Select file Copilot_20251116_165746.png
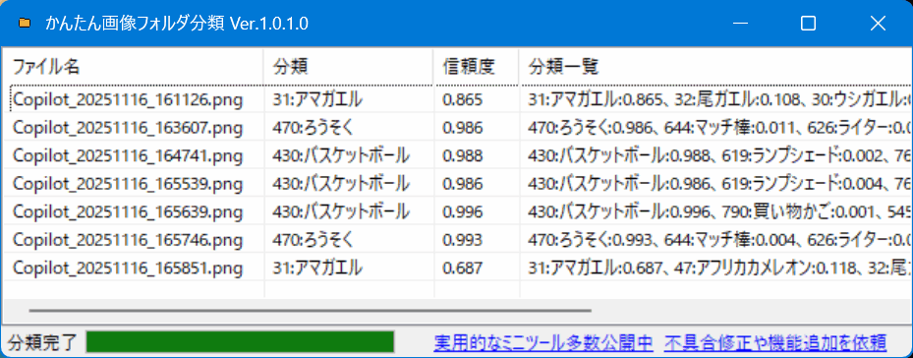The height and width of the screenshot is (358, 913). click(x=128, y=240)
